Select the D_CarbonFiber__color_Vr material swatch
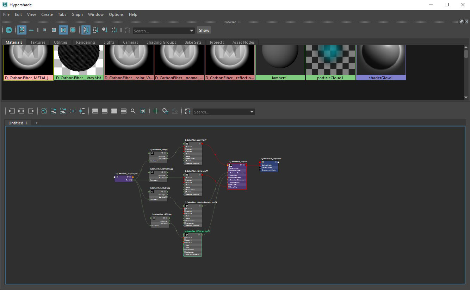Image resolution: width=470 pixels, height=290 pixels. click(129, 63)
